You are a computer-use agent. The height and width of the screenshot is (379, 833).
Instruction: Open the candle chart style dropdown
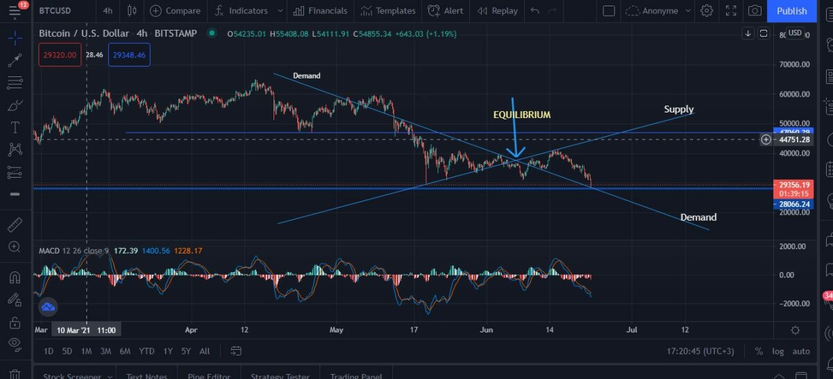pos(133,10)
